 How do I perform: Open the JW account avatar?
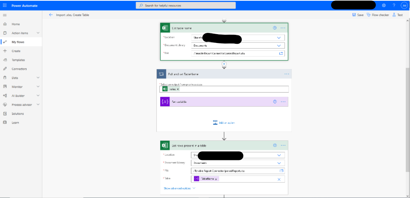[x=404, y=5]
